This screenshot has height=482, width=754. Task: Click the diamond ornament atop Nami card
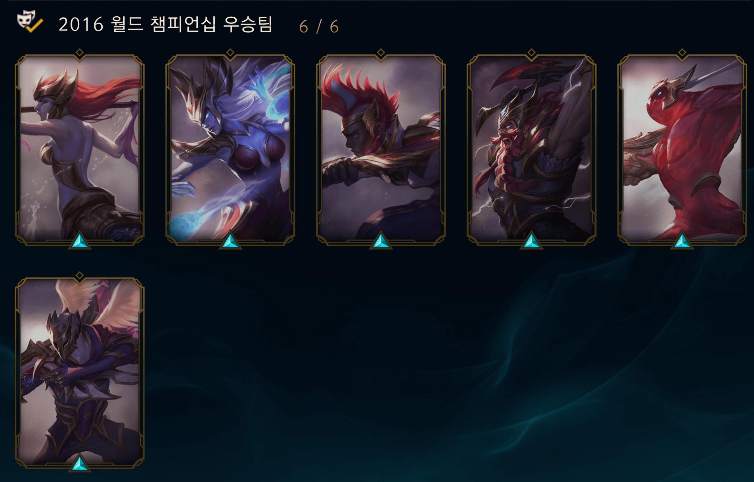(x=80, y=52)
